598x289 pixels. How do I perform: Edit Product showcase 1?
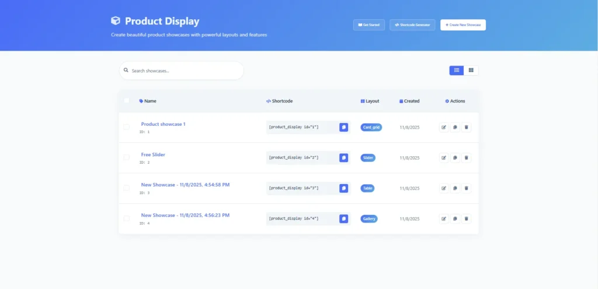coord(444,128)
